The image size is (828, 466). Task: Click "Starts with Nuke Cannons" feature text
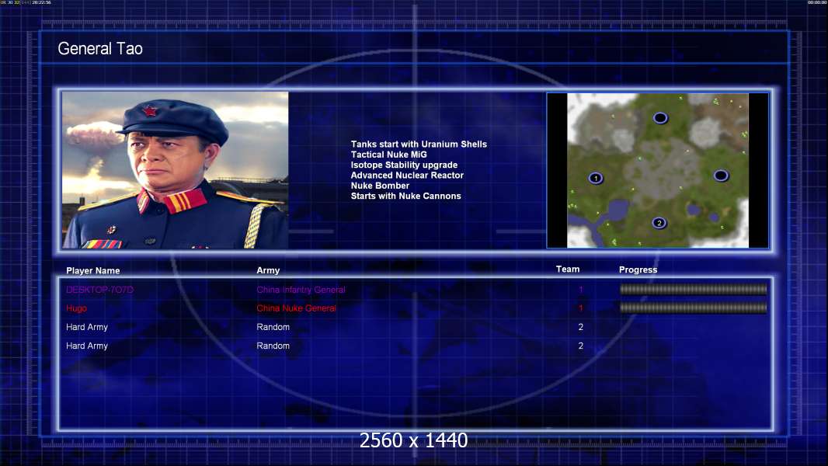click(405, 196)
